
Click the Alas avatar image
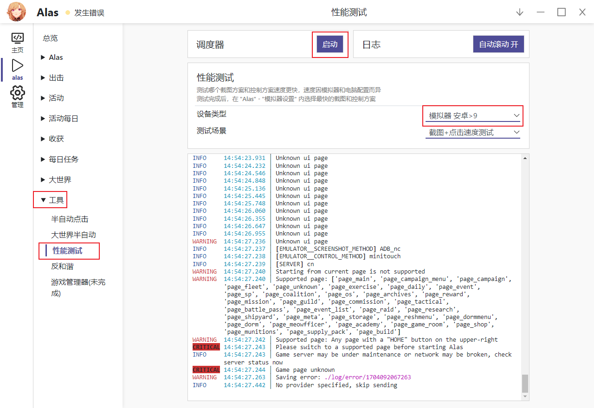[x=17, y=12]
